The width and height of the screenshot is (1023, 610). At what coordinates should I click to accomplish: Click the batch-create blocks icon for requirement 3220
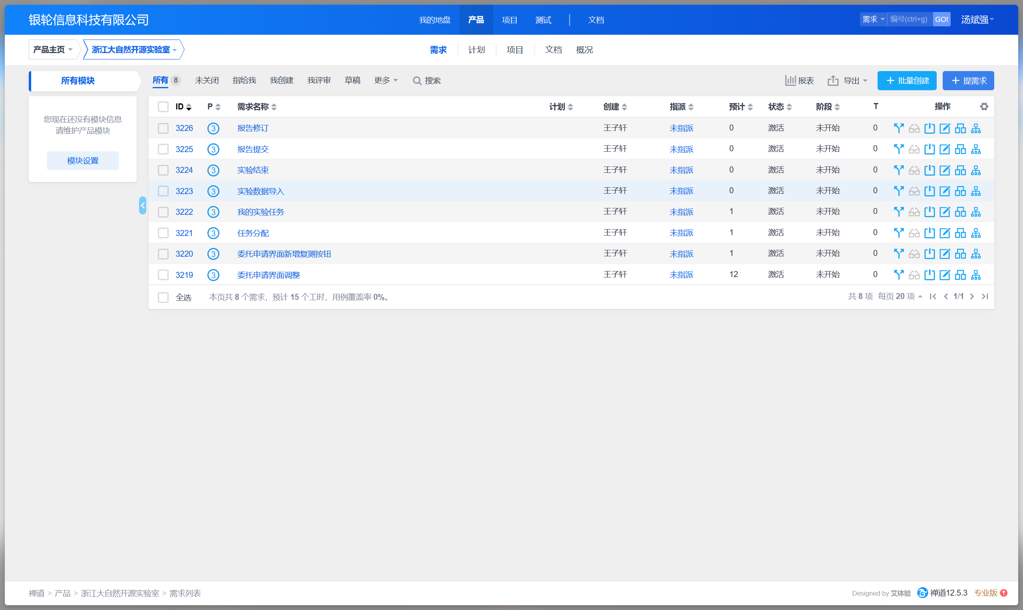960,254
